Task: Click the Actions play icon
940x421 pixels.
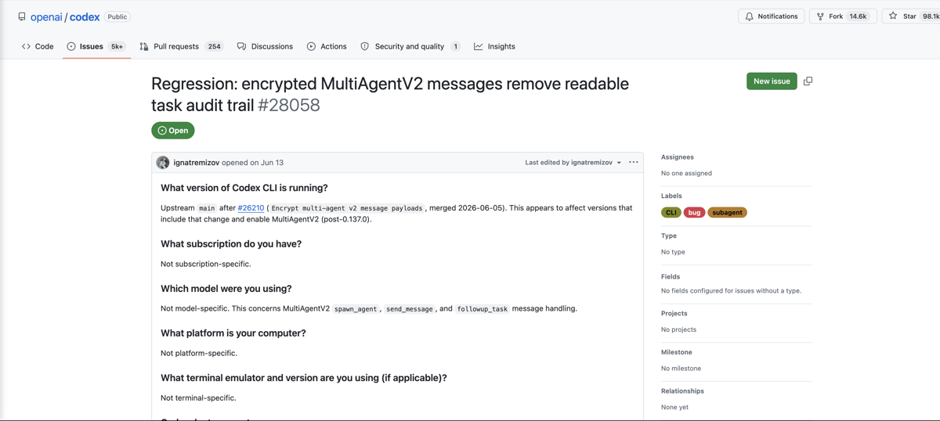Action: pyautogui.click(x=311, y=46)
